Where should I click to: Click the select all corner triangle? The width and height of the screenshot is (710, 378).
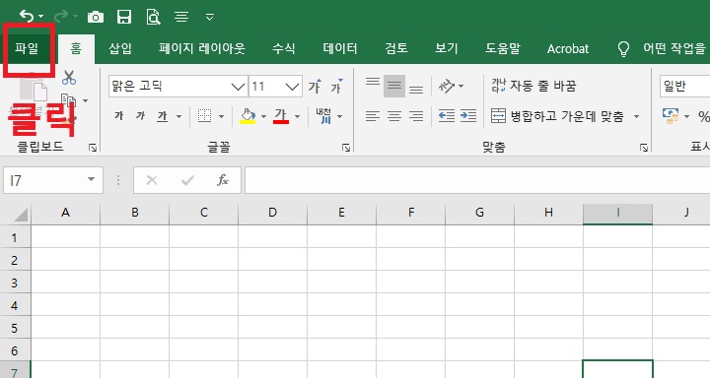coord(21,215)
